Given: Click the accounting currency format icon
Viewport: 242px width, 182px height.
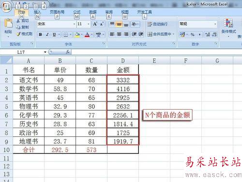Looking at the screenshot, I should pyautogui.click(x=182, y=34).
